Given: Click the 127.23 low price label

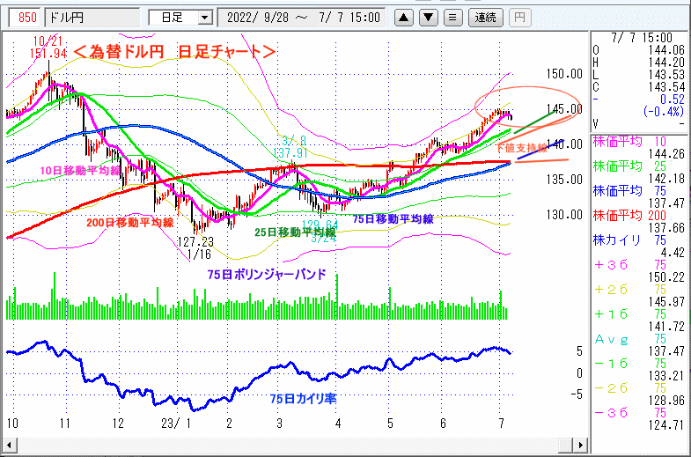Looking at the screenshot, I should point(195,242).
